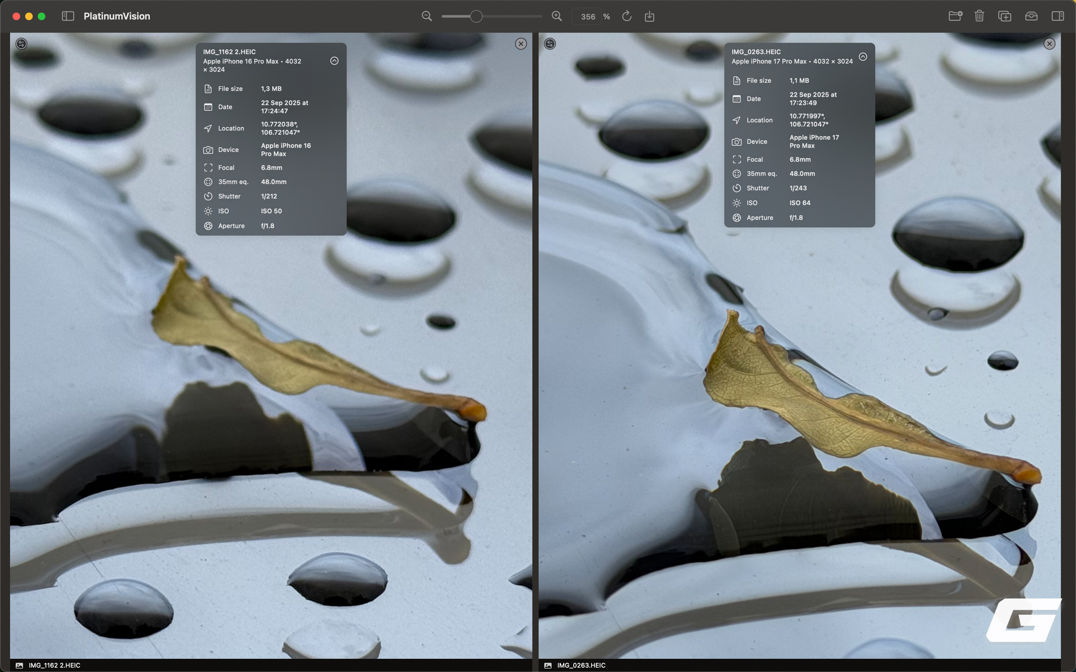Click the zoom out magnifier icon
The height and width of the screenshot is (672, 1076).
point(427,16)
